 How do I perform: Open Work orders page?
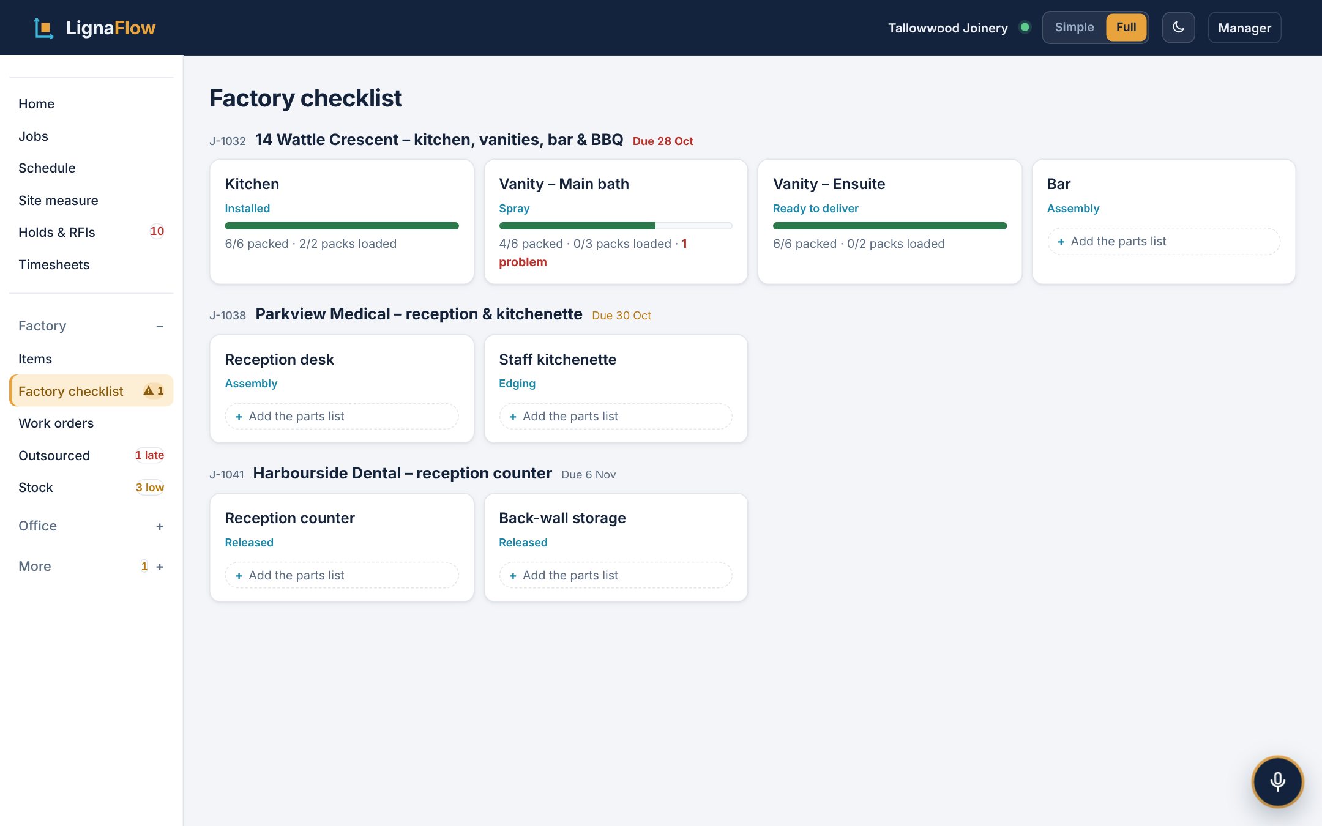click(x=91, y=423)
